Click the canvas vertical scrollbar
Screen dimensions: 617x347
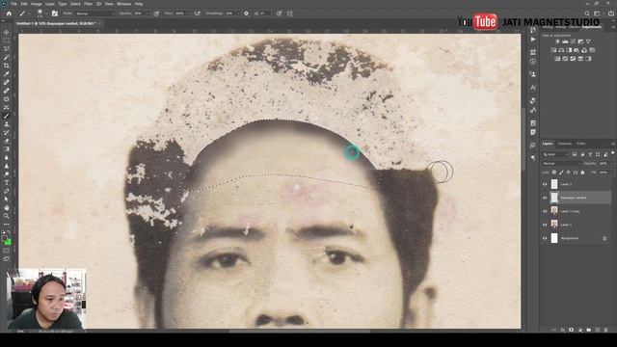523,138
